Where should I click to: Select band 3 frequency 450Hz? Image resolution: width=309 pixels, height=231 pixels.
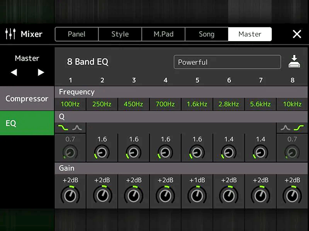tap(133, 104)
